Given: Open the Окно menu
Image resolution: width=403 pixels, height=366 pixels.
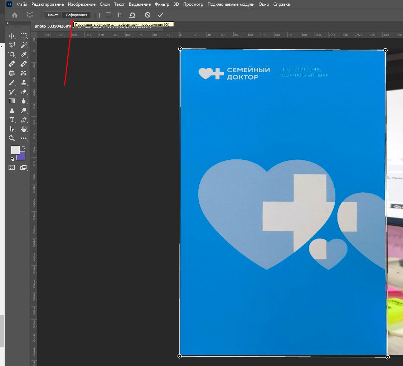Looking at the screenshot, I should (x=264, y=4).
